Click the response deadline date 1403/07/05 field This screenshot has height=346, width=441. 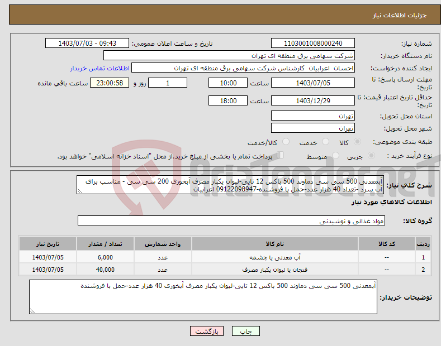(313, 83)
